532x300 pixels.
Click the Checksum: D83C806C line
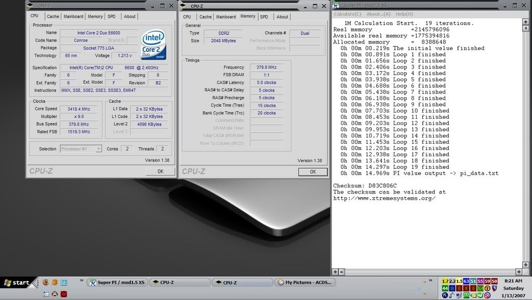pos(365,185)
